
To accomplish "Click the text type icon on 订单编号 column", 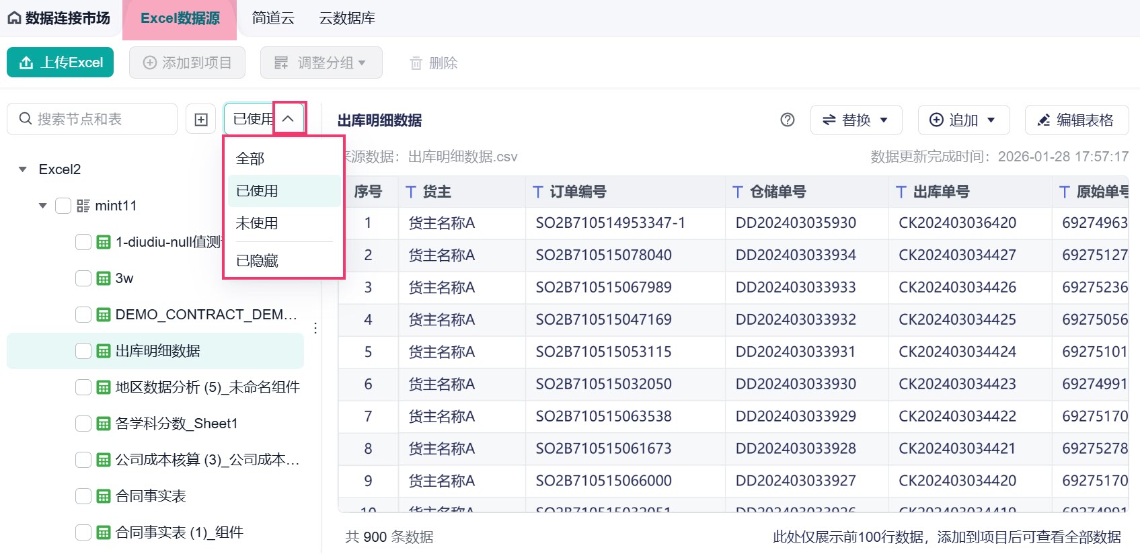I will tap(538, 192).
